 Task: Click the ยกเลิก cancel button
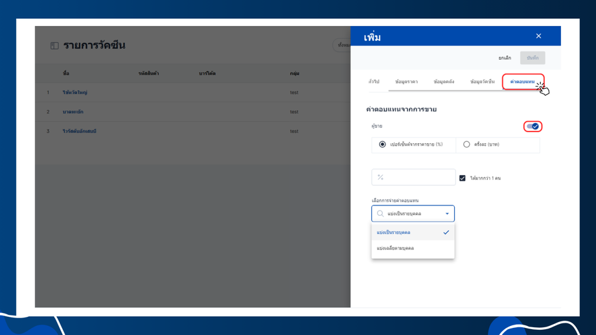[505, 58]
